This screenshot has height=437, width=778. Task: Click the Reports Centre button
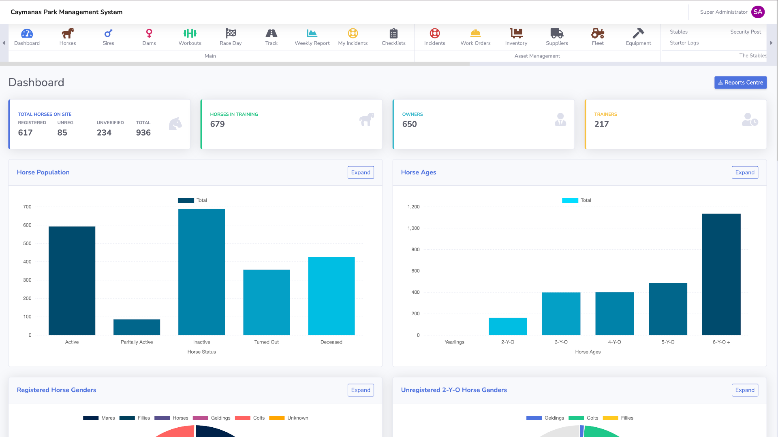tap(740, 83)
